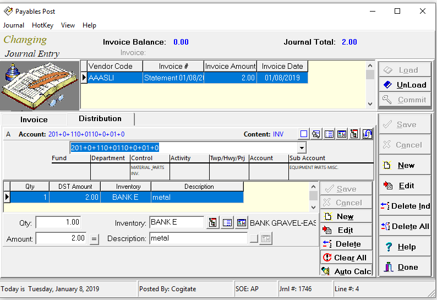Select the AAASLI vendor code cell

tap(115, 78)
